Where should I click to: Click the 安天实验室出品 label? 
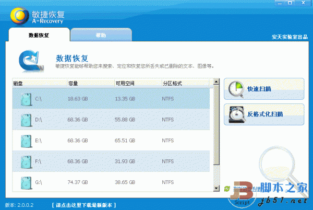[x=290, y=37]
